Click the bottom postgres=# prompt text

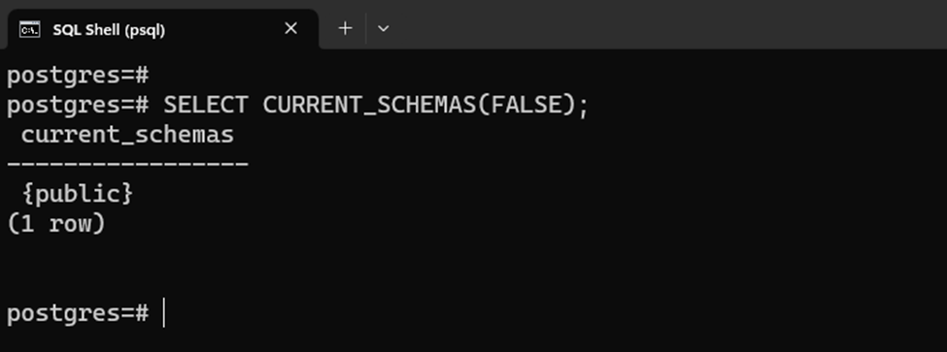click(78, 314)
